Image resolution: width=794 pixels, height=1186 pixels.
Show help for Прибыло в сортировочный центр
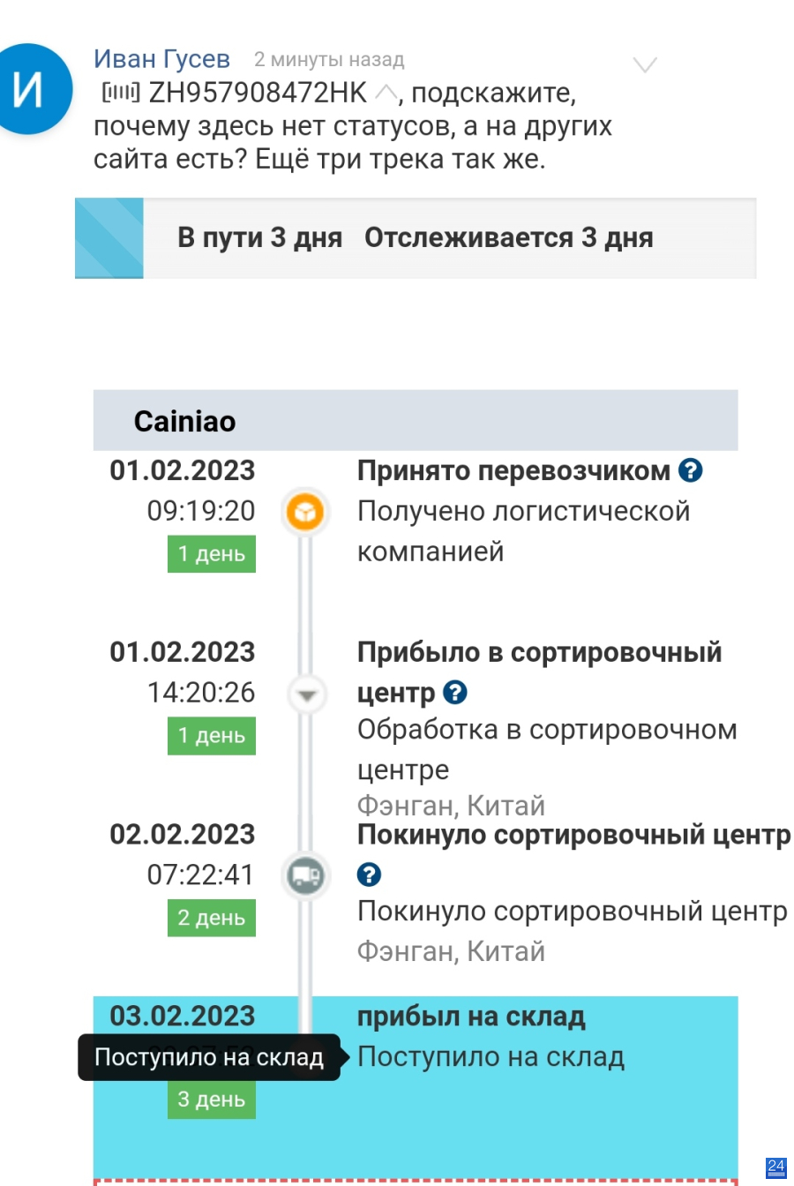click(x=454, y=693)
